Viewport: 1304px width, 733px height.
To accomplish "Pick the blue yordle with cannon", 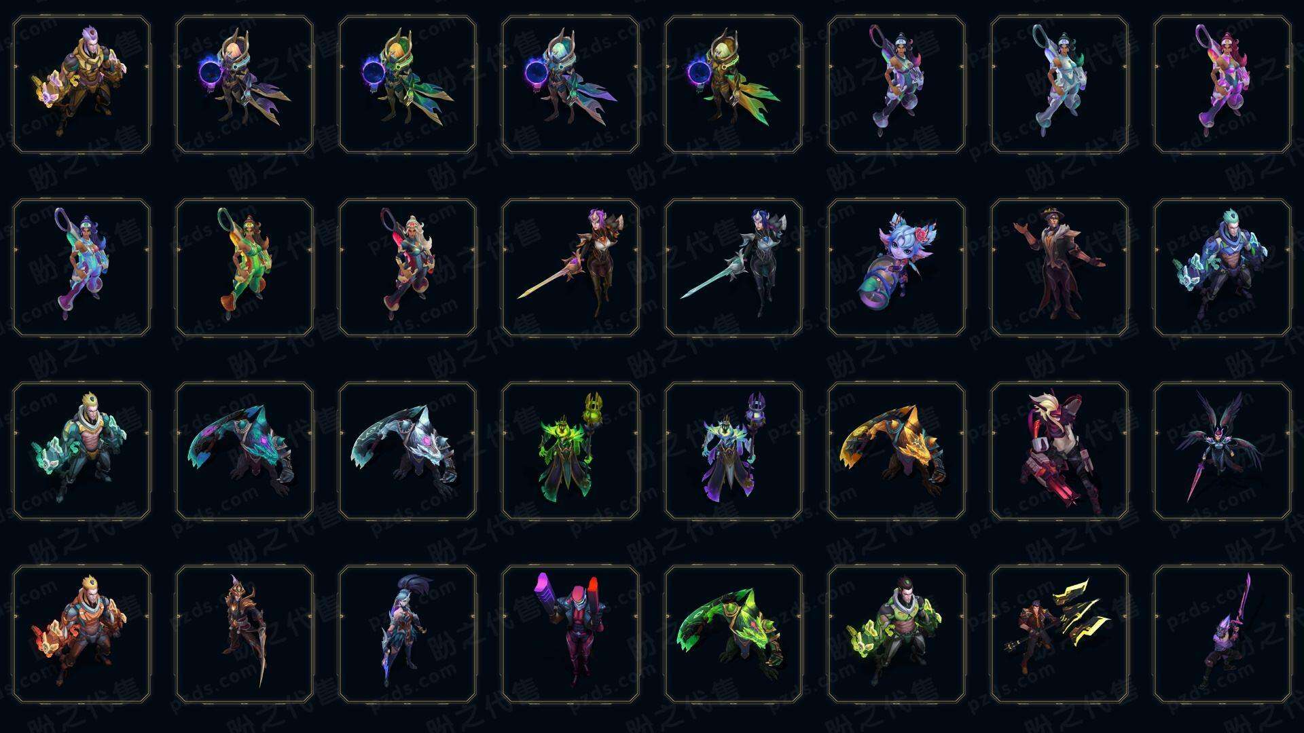I will click(x=896, y=267).
